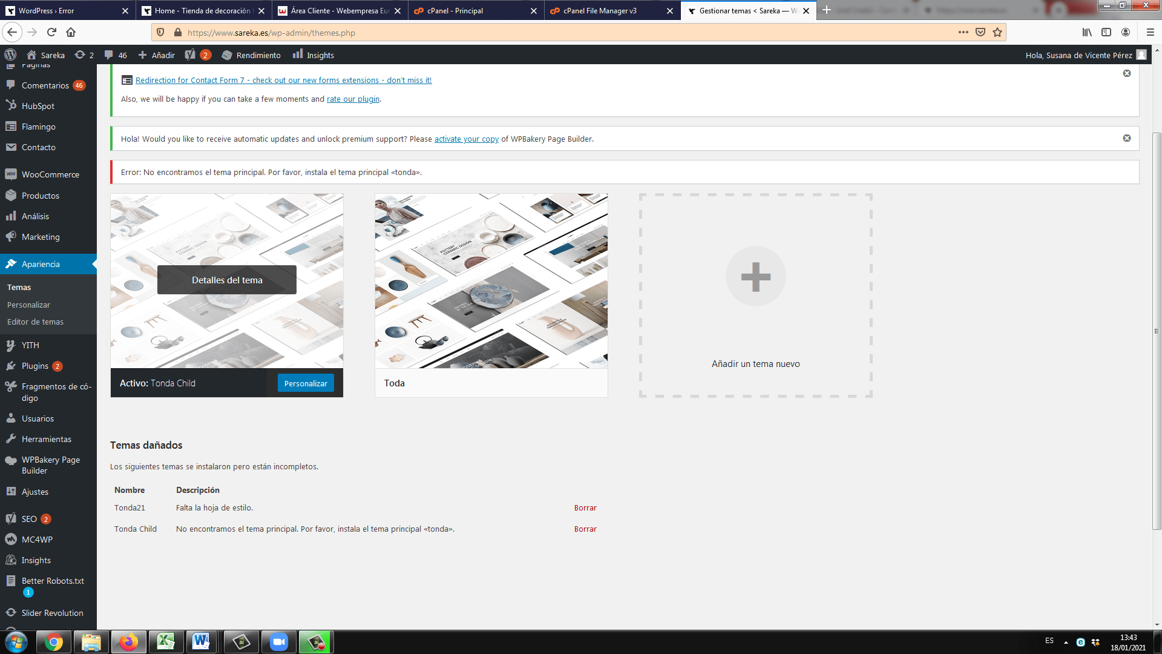Open comments bubble icon showing 46

click(108, 55)
